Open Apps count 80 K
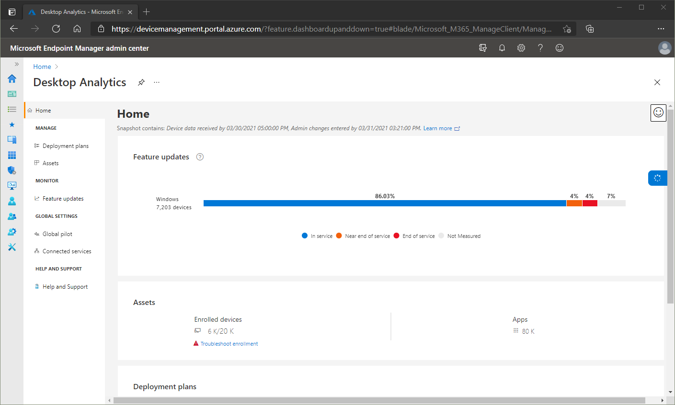The width and height of the screenshot is (675, 405). [x=528, y=331]
